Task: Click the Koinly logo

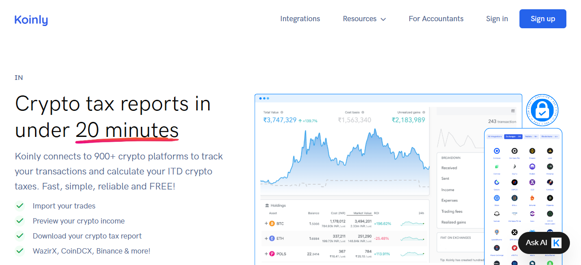Action: (x=31, y=19)
